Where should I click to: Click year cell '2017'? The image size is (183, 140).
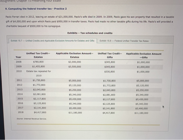tap(21, 108)
